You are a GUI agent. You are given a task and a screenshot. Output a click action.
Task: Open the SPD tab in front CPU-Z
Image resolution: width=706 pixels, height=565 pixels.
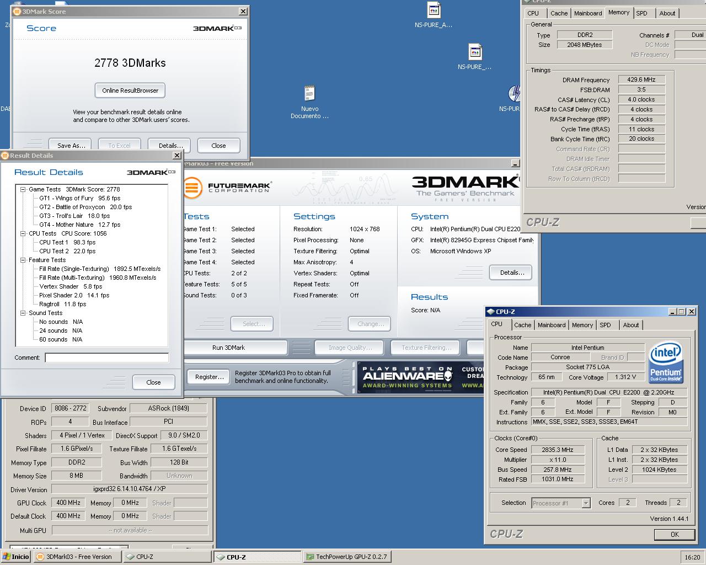tap(605, 325)
